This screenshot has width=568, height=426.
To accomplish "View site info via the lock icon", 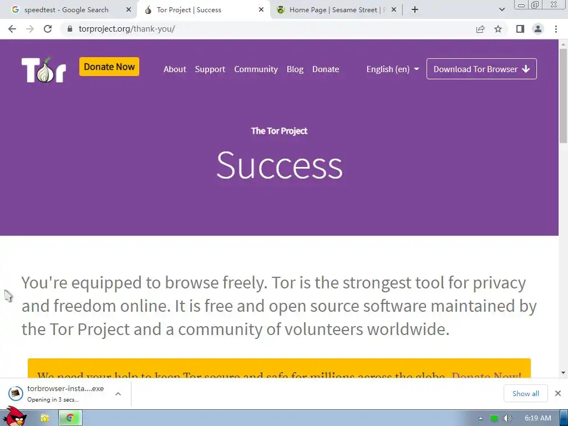I will (x=70, y=29).
